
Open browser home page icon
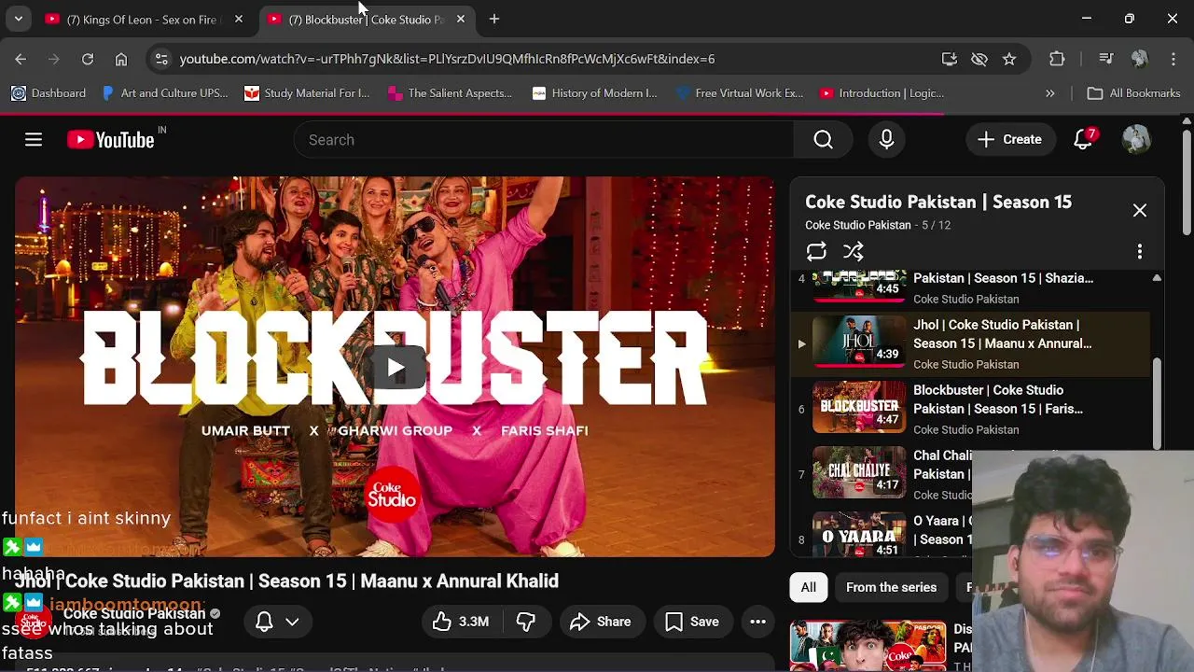point(121,59)
